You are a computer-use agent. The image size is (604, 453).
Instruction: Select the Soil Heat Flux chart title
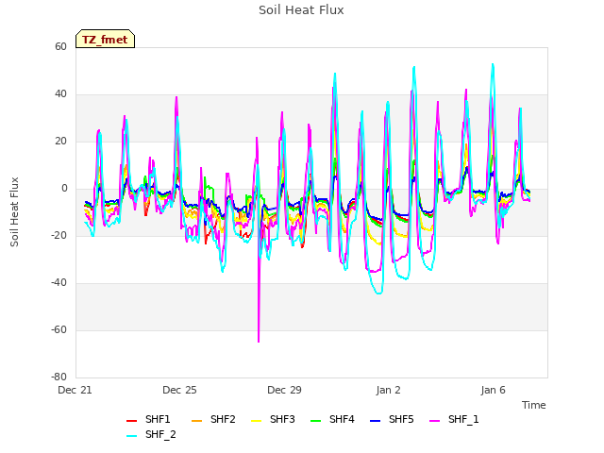coord(301,10)
